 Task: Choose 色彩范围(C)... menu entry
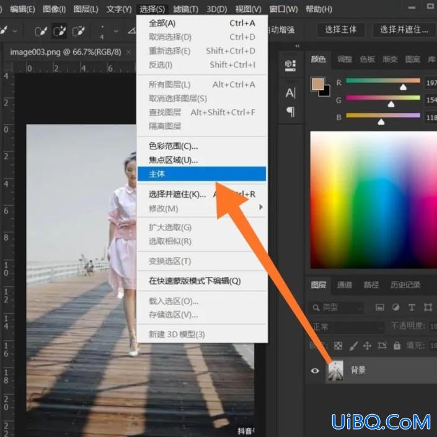coord(202,146)
